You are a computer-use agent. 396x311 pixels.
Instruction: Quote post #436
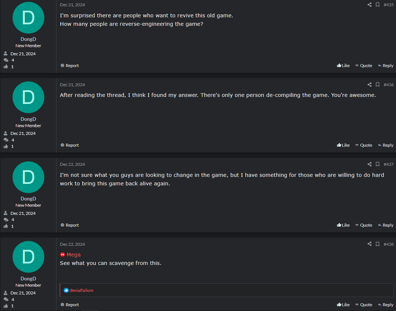[x=364, y=145]
